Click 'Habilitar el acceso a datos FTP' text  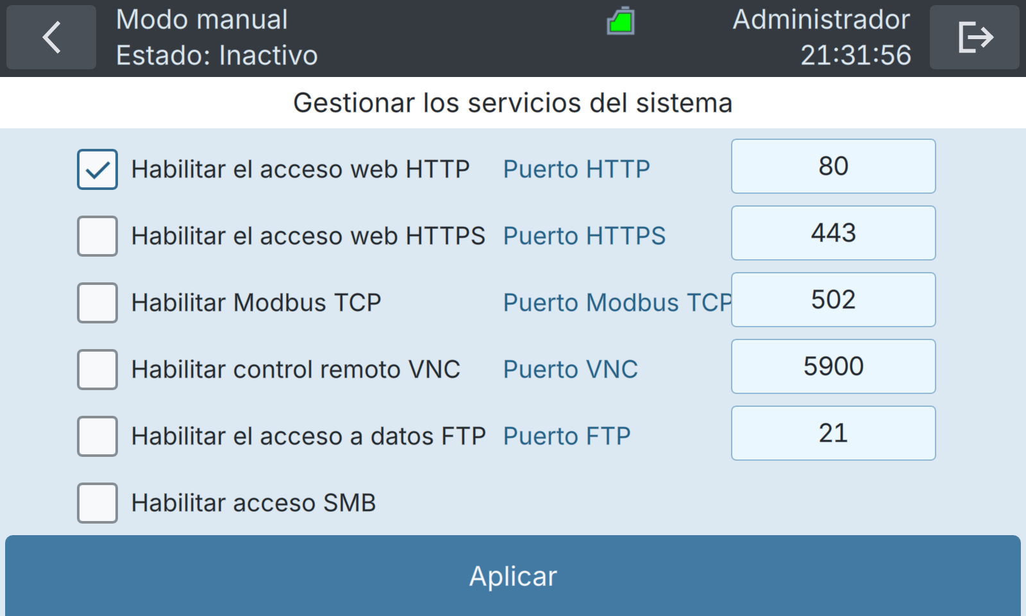point(308,436)
